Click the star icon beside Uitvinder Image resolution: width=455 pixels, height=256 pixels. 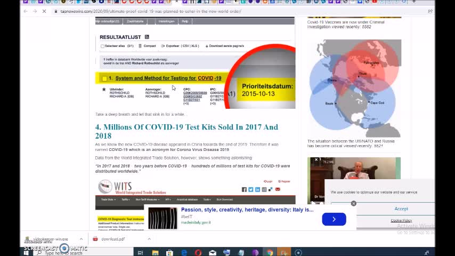[x=104, y=90]
